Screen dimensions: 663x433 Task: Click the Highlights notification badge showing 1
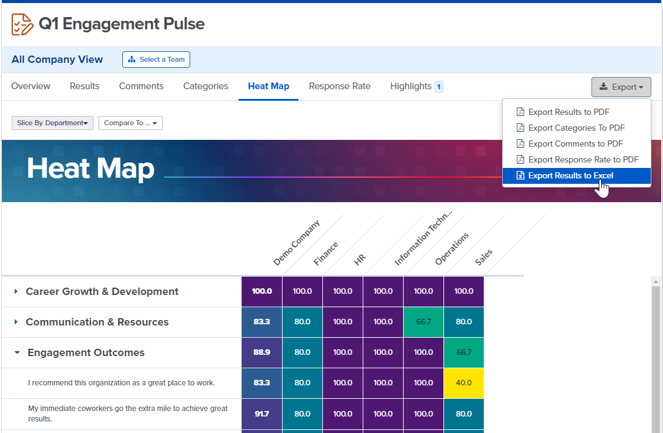pyautogui.click(x=439, y=87)
